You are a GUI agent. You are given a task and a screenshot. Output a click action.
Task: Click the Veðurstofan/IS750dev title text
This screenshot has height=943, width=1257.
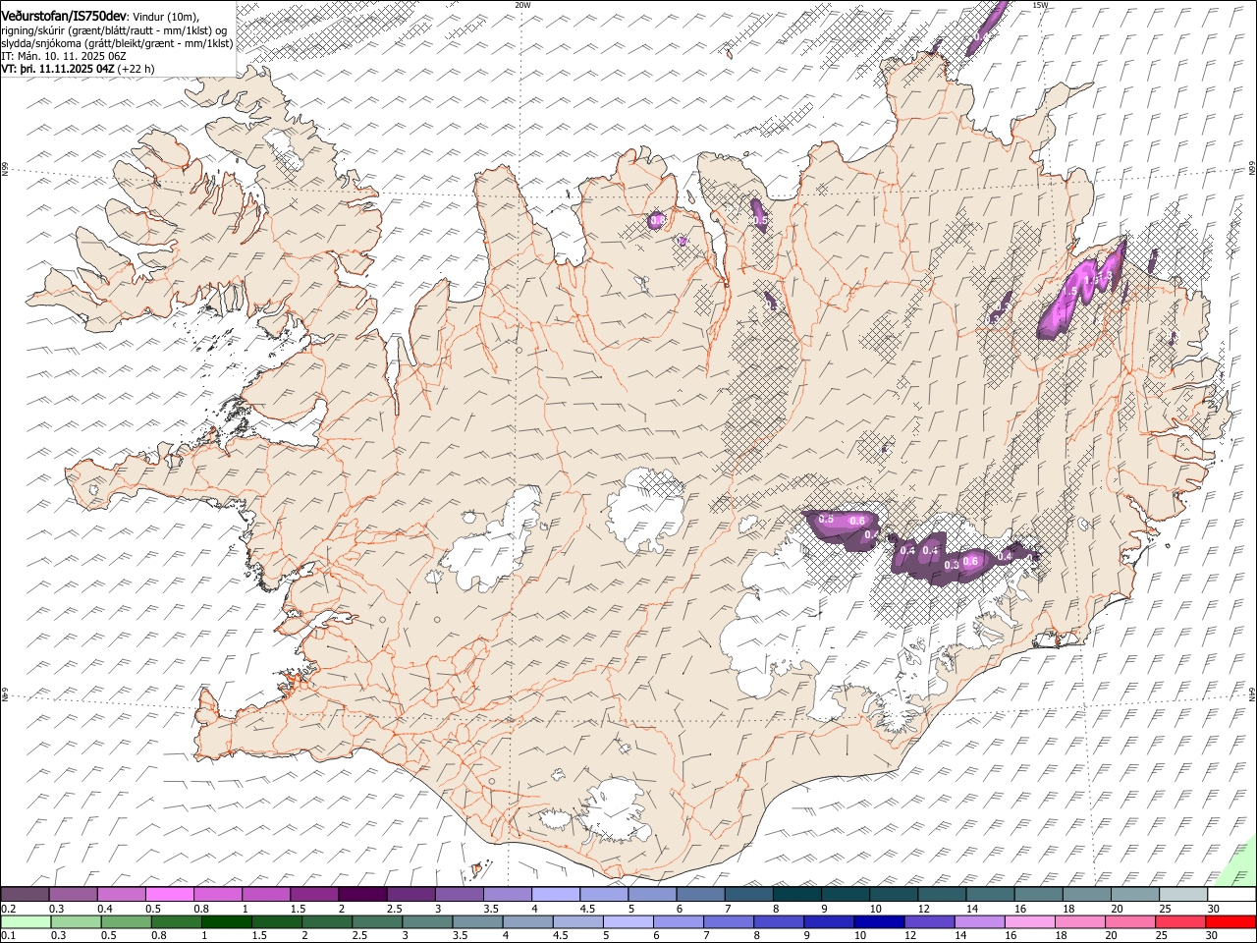[x=64, y=17]
